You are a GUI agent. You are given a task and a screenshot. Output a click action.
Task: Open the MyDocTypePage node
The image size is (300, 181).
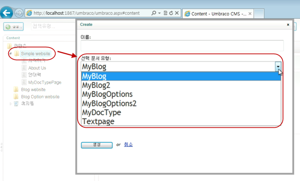[45, 82]
